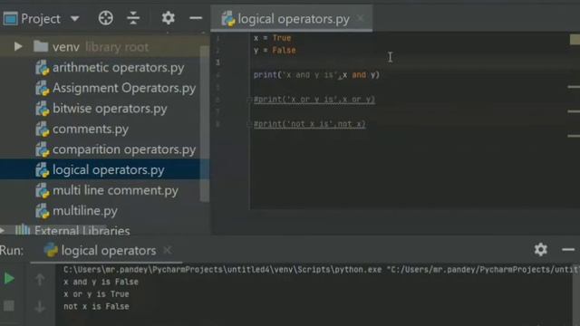Click the yellow inspection indicator in editor corner

pyautogui.click(x=575, y=39)
